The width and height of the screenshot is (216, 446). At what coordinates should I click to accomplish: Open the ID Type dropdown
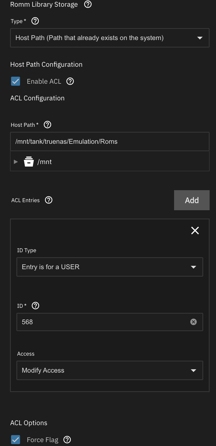point(110,267)
